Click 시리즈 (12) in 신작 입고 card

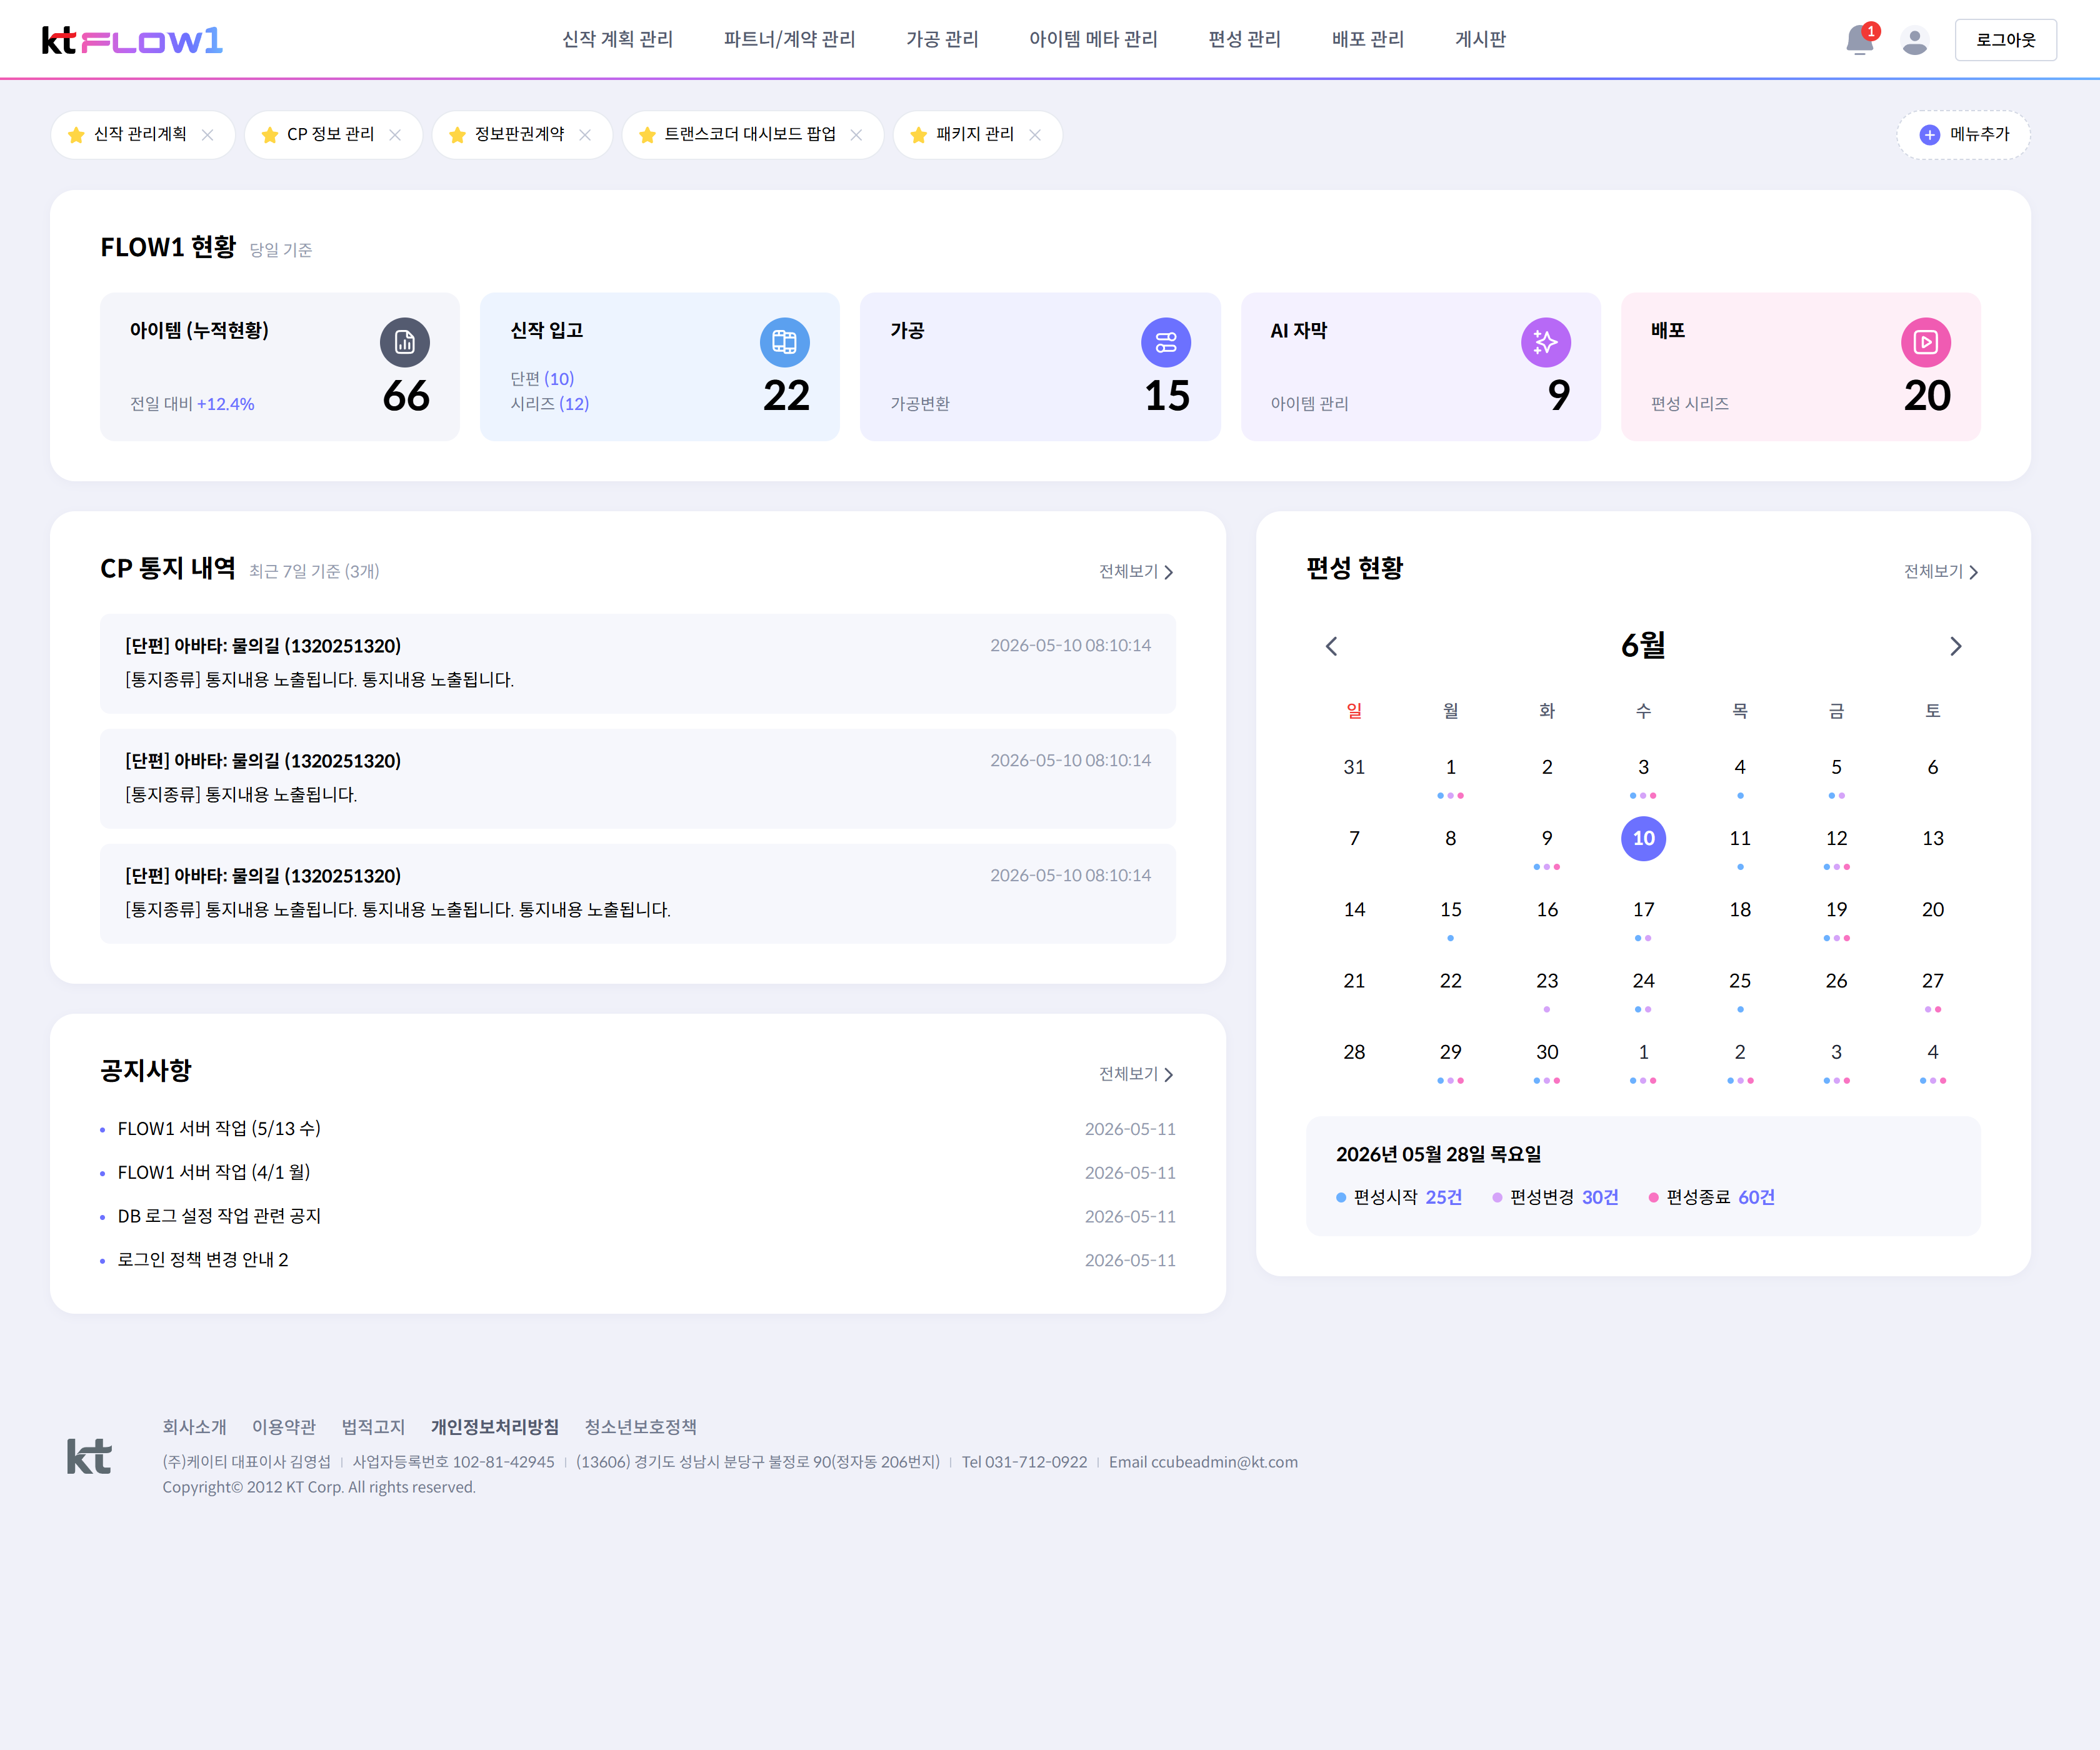coord(549,404)
